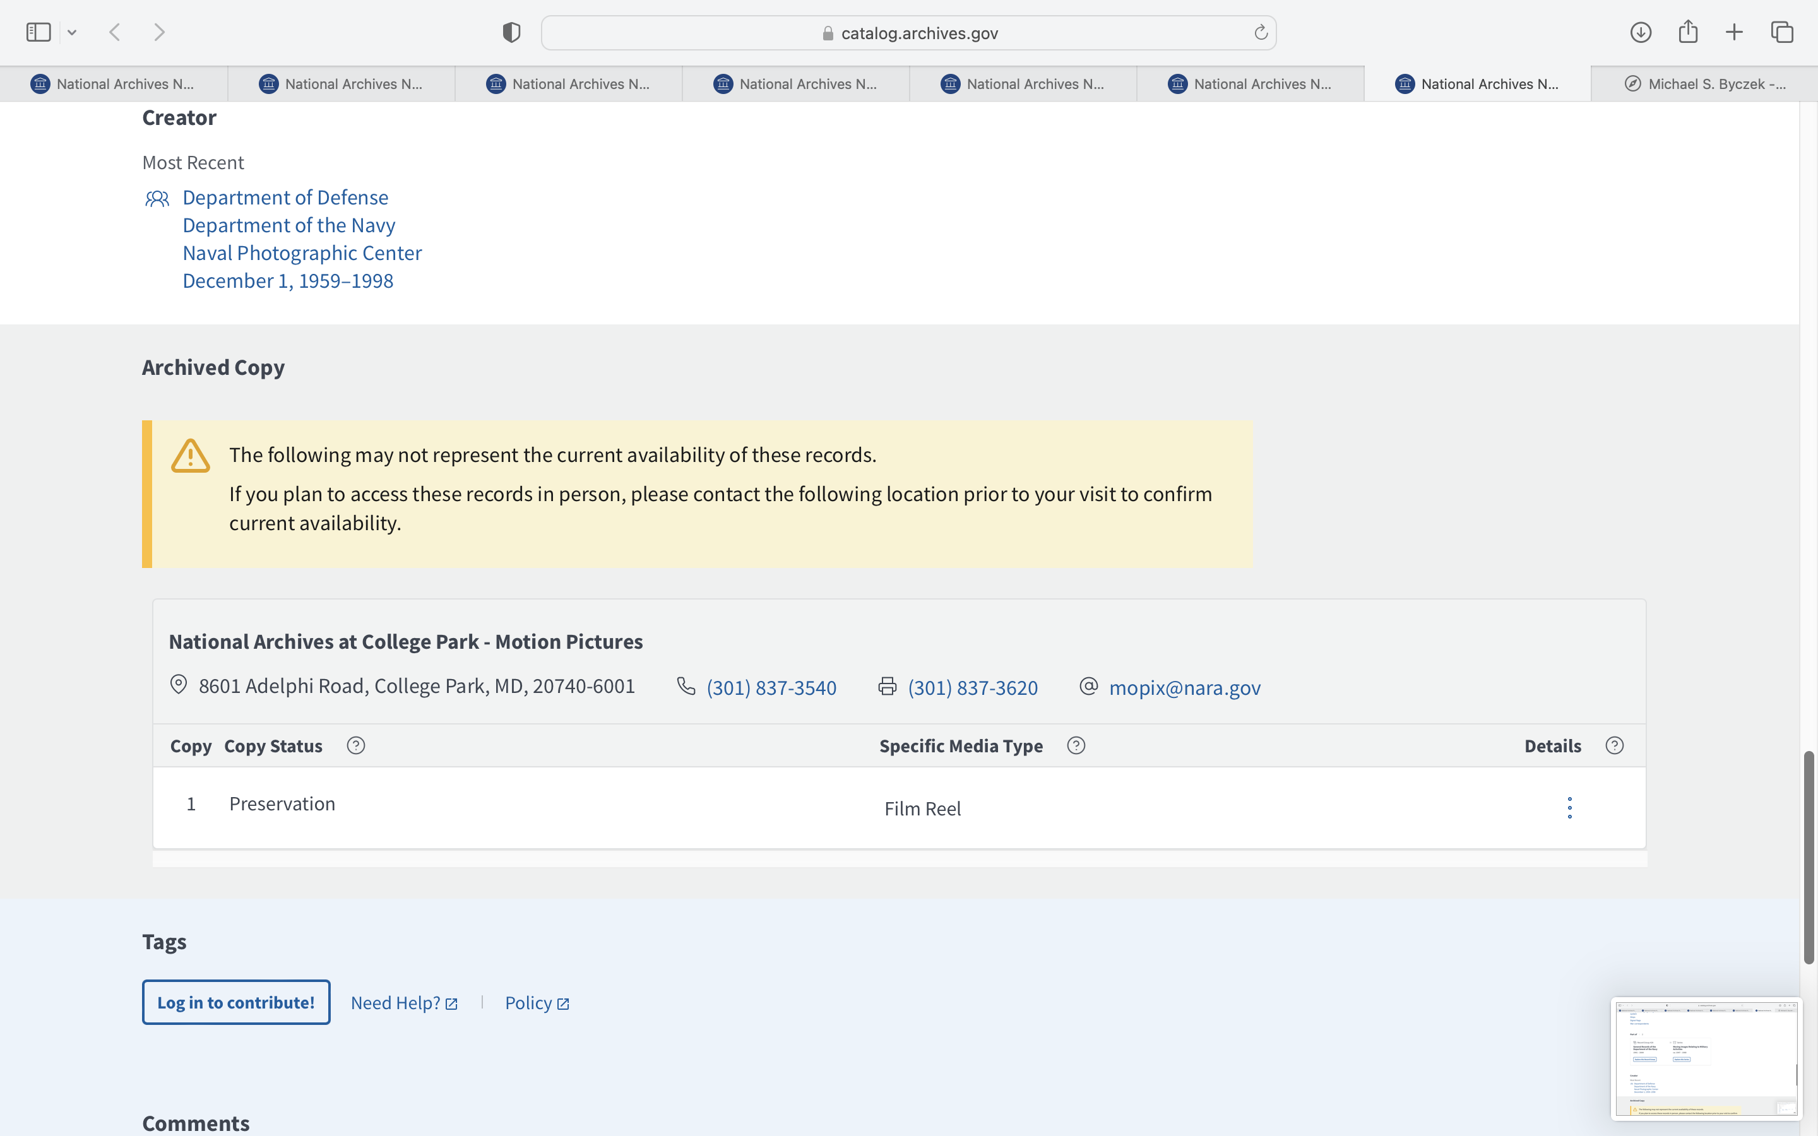This screenshot has width=1818, height=1136.
Task: Click the page vertical scrollbar thumb
Action: (x=1809, y=856)
